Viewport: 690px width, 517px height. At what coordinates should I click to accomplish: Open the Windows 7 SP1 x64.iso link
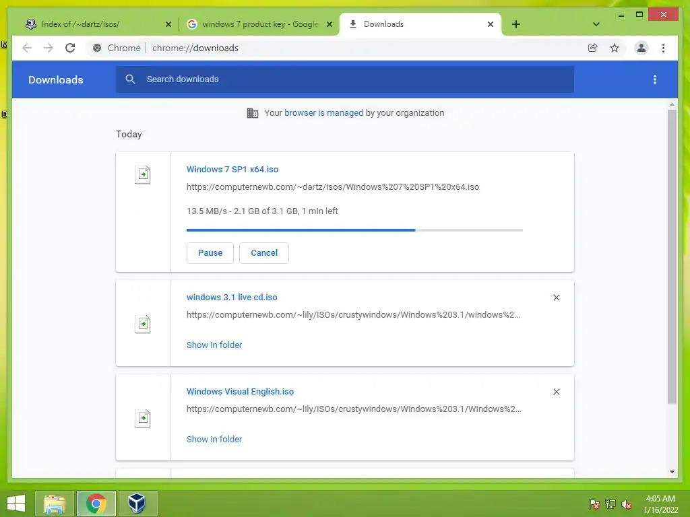tap(232, 169)
